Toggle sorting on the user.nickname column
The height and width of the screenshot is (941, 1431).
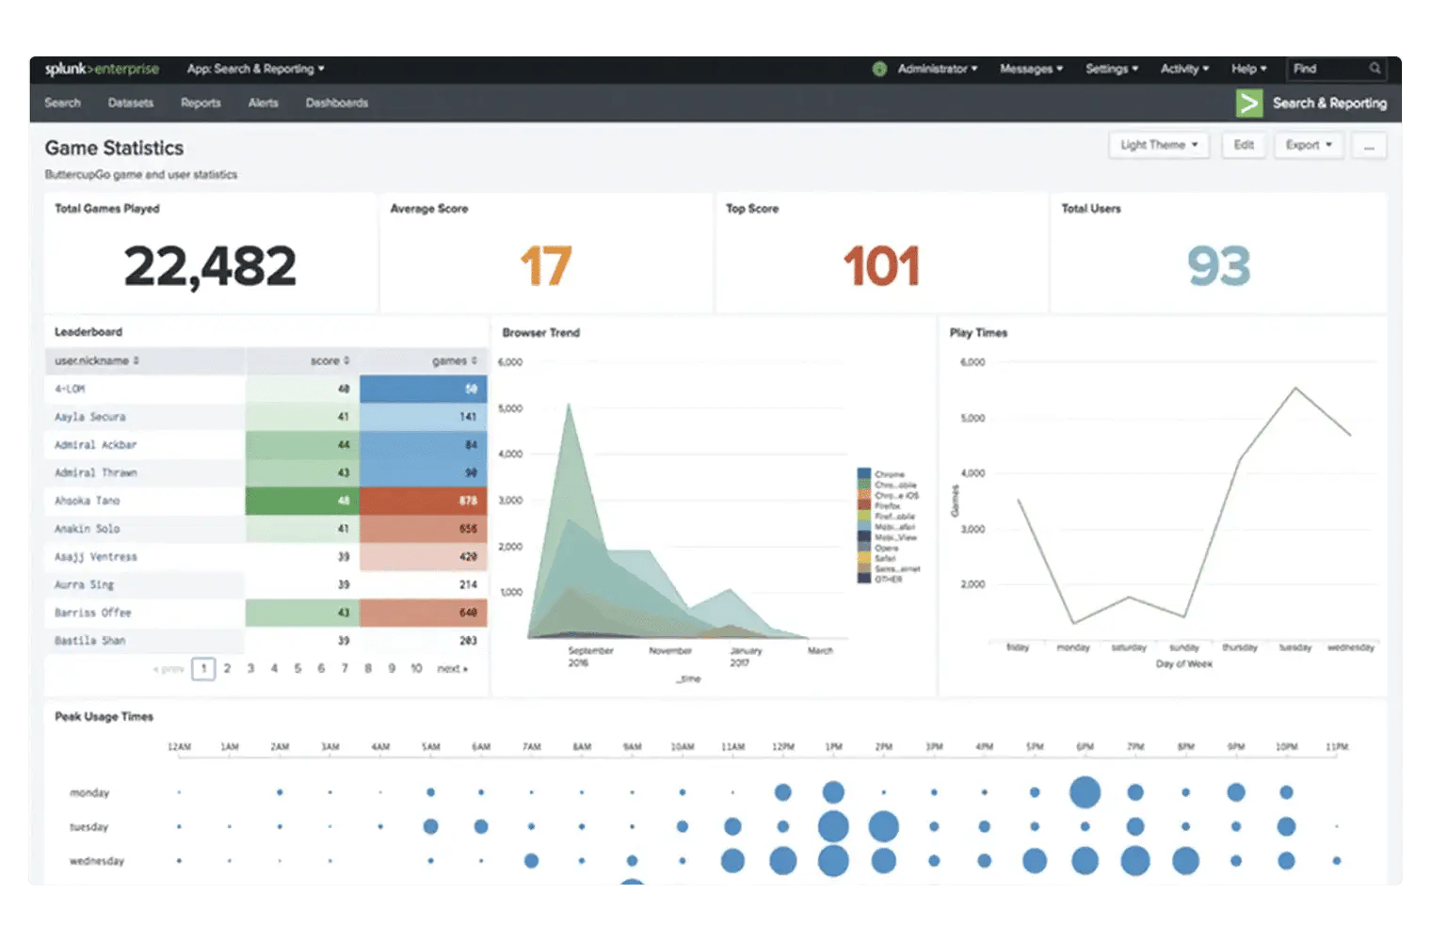134,360
